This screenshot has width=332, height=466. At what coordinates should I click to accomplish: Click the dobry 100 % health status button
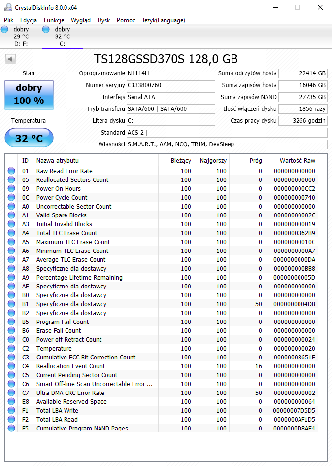29,95
